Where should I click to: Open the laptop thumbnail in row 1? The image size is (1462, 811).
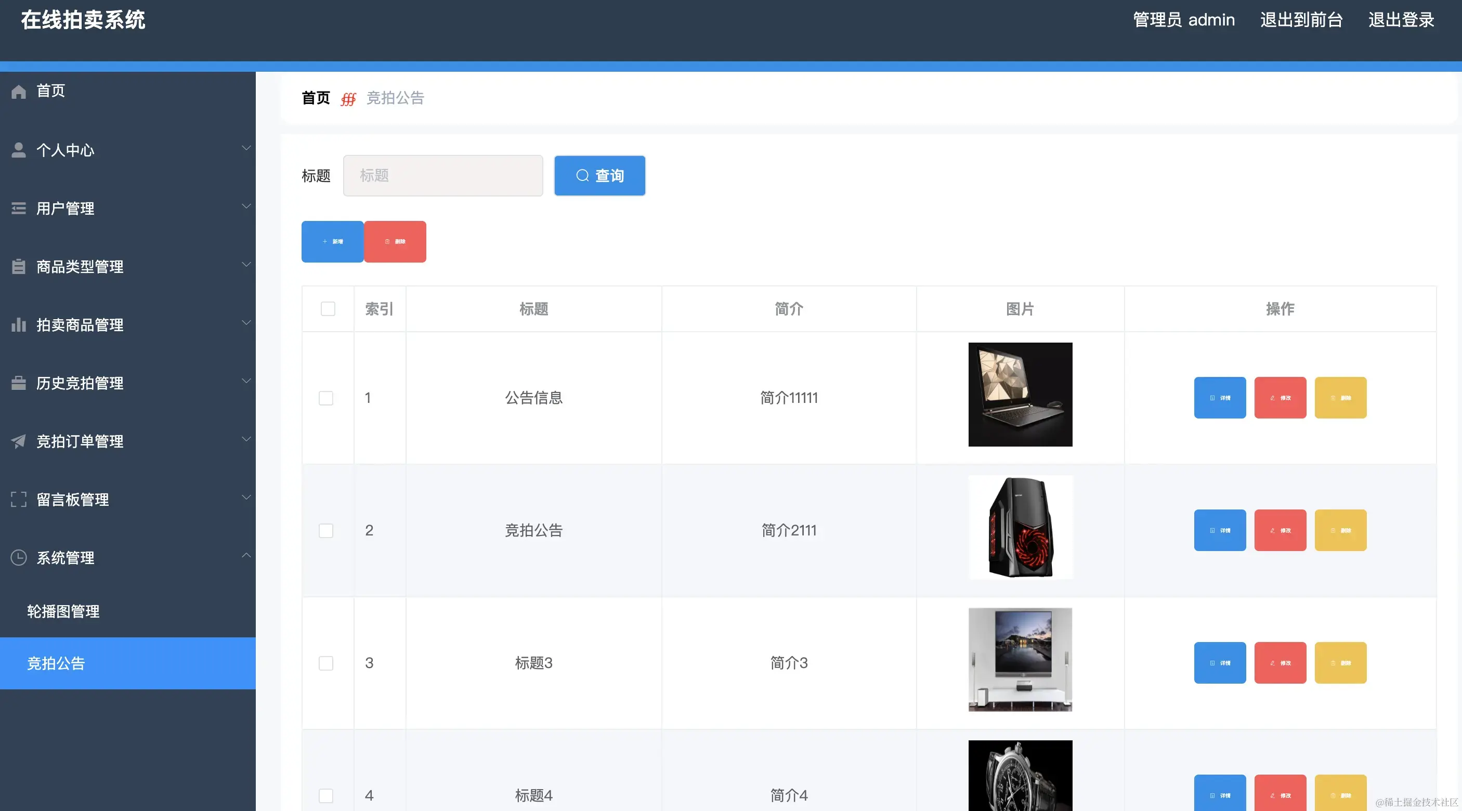[x=1021, y=395]
